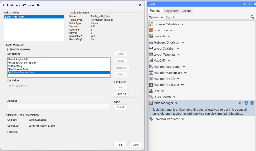
Task: Switch to the Registered tab
Action: click(x=171, y=11)
